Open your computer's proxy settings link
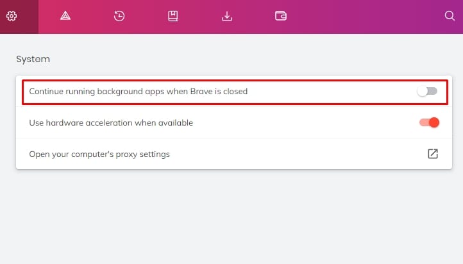This screenshot has height=264, width=463. click(99, 154)
